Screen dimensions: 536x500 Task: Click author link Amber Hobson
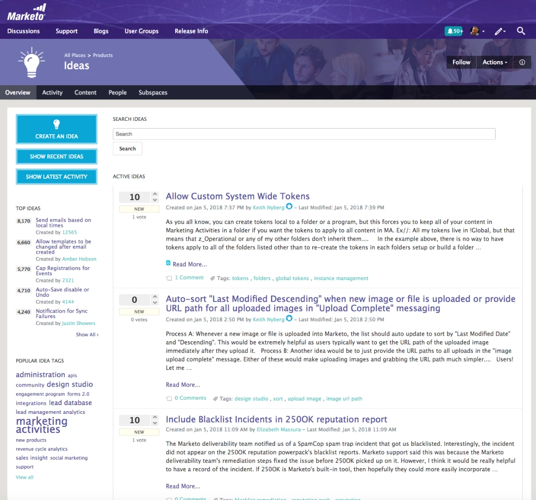(x=79, y=259)
